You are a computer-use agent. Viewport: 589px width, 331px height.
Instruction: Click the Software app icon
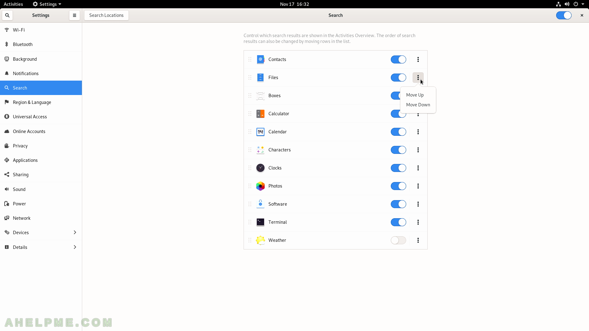coord(260,204)
